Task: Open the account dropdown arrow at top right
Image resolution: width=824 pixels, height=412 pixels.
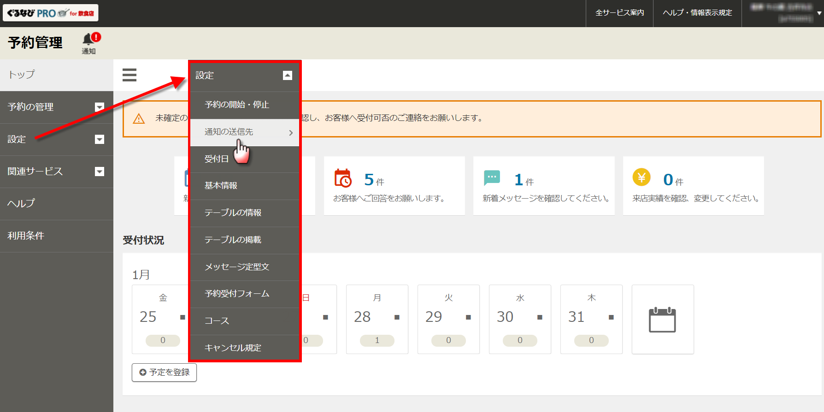Action: (x=819, y=13)
